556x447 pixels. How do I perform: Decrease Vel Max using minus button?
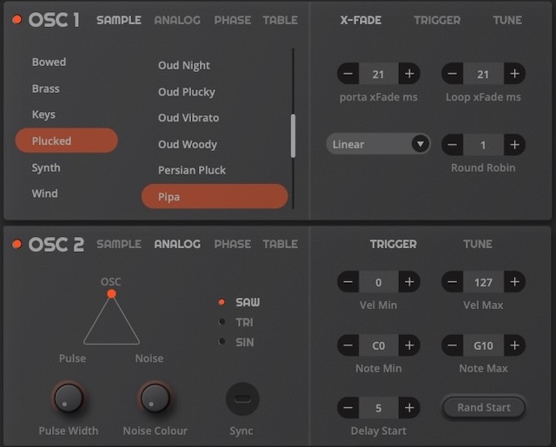452,282
